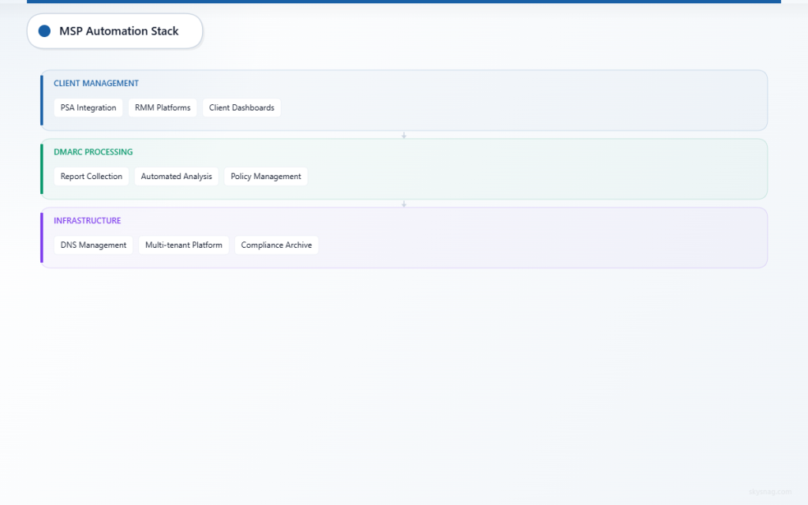Click the blue bar at the top of the page

(404, 2)
